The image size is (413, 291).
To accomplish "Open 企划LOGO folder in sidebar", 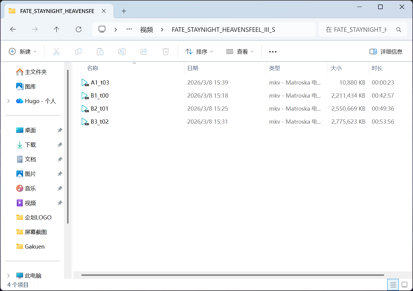I will point(34,217).
